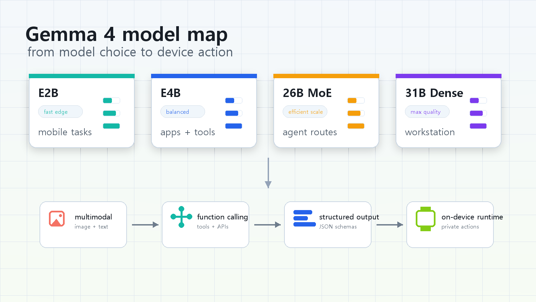Click the "multimodal" label
The height and width of the screenshot is (302, 536).
(93, 217)
